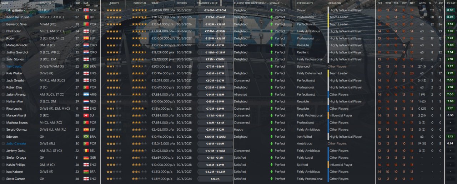Sort by the PERSONALITY column header
The width and height of the screenshot is (457, 184).
tap(305, 3)
